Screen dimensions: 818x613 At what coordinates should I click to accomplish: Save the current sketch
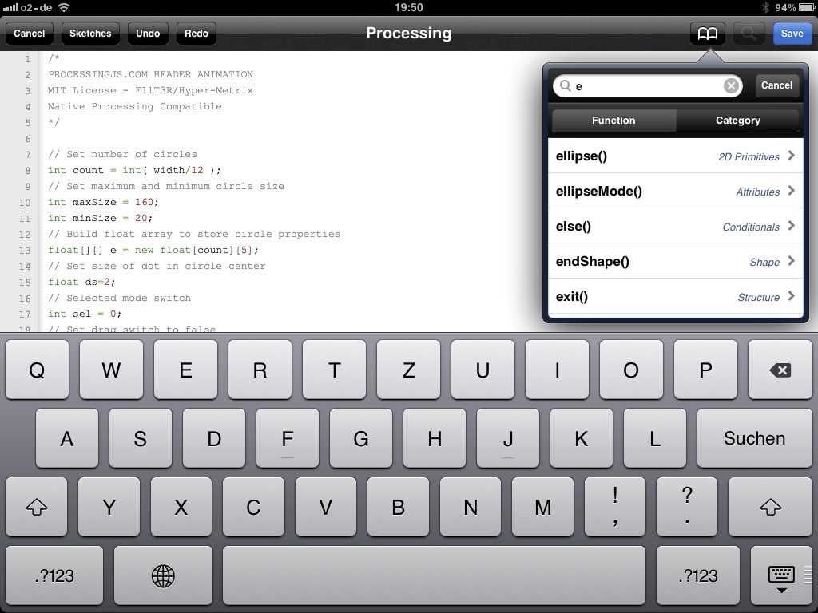coord(792,34)
